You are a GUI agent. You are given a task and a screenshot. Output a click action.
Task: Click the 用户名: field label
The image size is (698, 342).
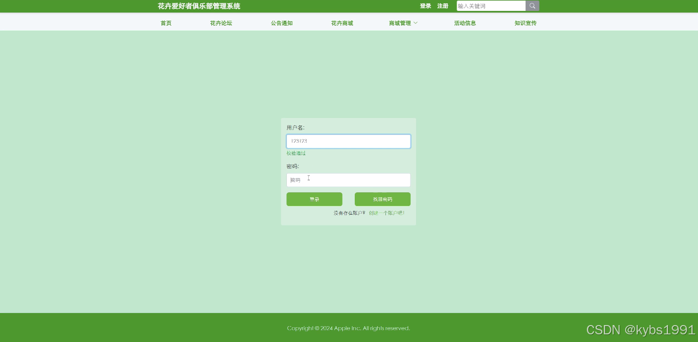coord(296,128)
